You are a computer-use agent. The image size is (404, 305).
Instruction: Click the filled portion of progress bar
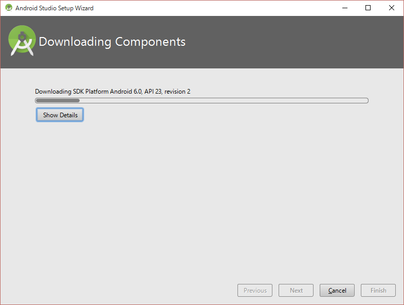click(x=58, y=100)
